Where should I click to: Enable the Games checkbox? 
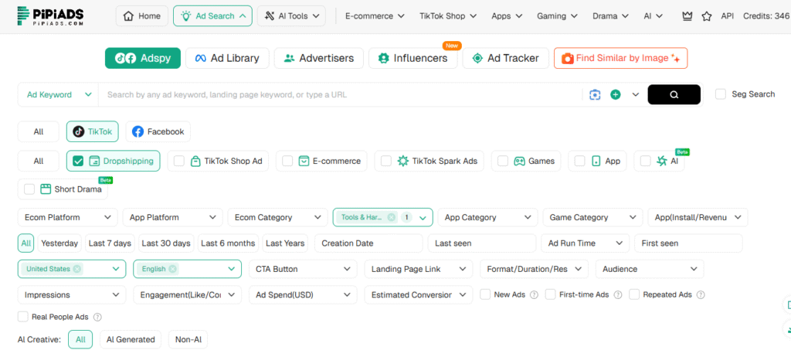coord(503,161)
